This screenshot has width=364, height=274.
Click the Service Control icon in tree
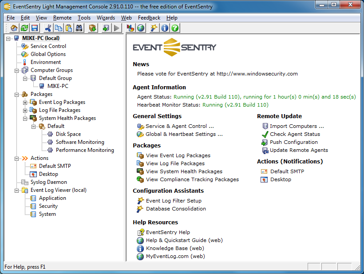point(24,46)
